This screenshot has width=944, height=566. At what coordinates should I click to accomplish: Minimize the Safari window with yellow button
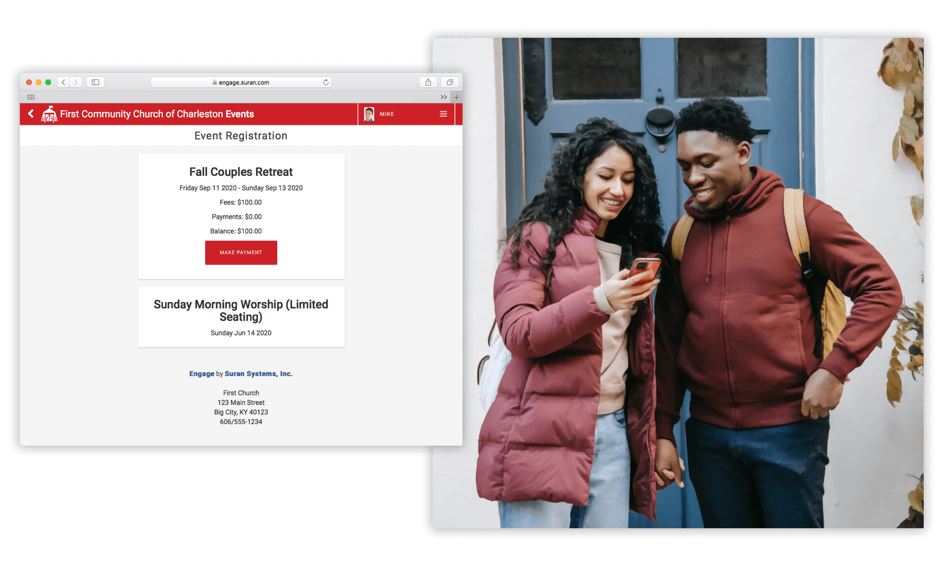click(39, 82)
